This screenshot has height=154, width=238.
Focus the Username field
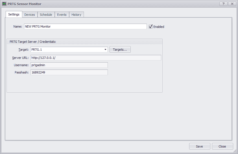[x=69, y=65]
